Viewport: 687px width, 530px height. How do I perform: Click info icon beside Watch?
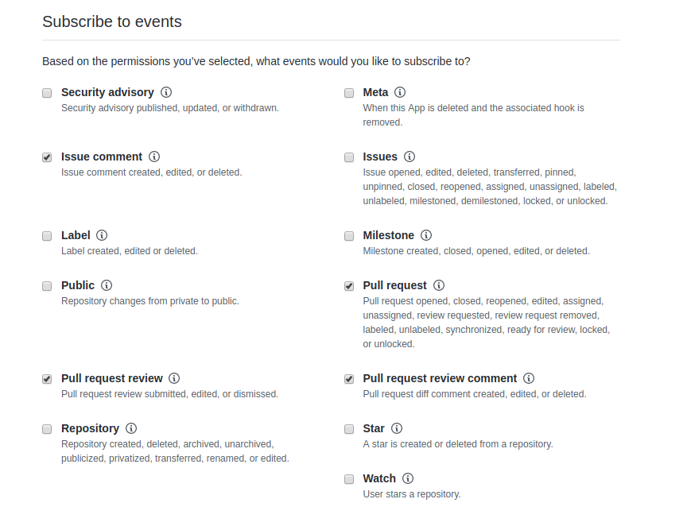coord(408,478)
